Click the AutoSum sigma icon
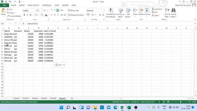 (153, 9)
